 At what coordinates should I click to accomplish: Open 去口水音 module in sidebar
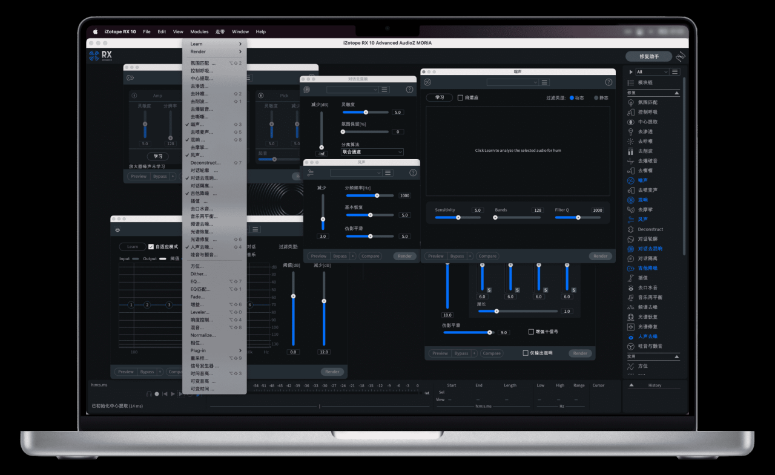click(x=647, y=288)
